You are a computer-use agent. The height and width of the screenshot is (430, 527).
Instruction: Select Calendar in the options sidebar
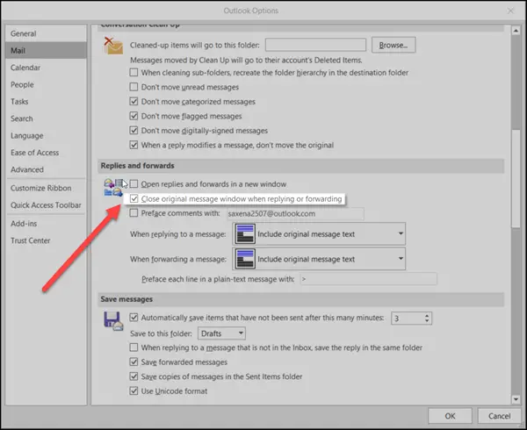click(25, 68)
